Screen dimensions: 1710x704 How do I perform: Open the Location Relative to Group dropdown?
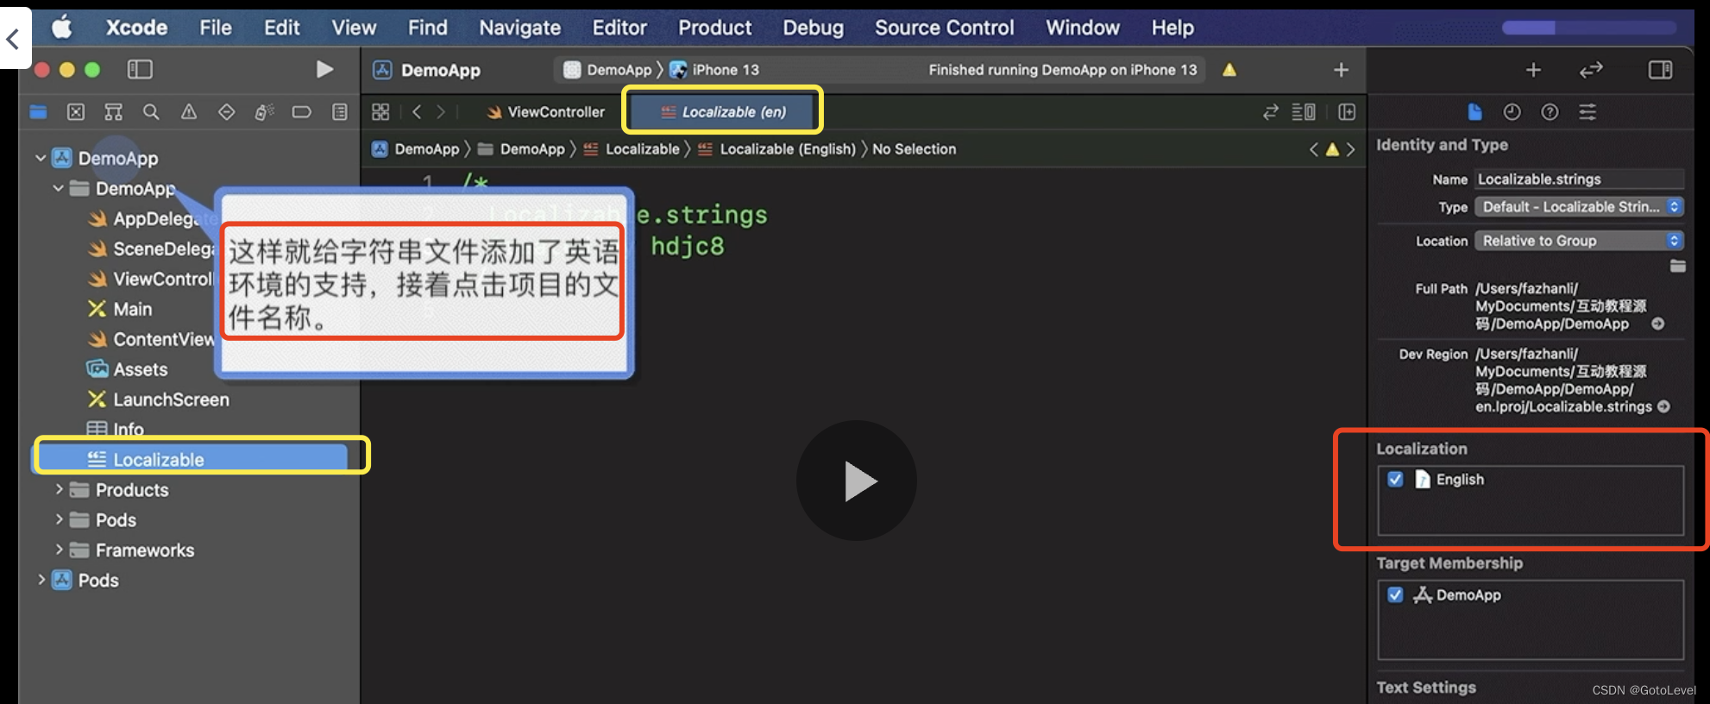click(x=1579, y=241)
